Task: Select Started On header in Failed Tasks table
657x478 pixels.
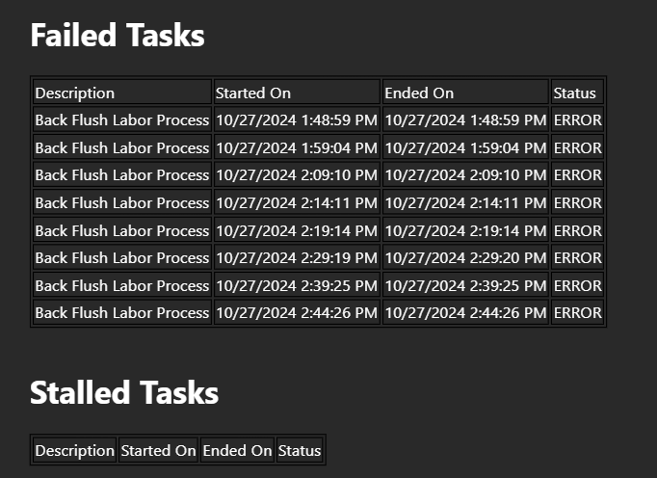Action: 297,93
